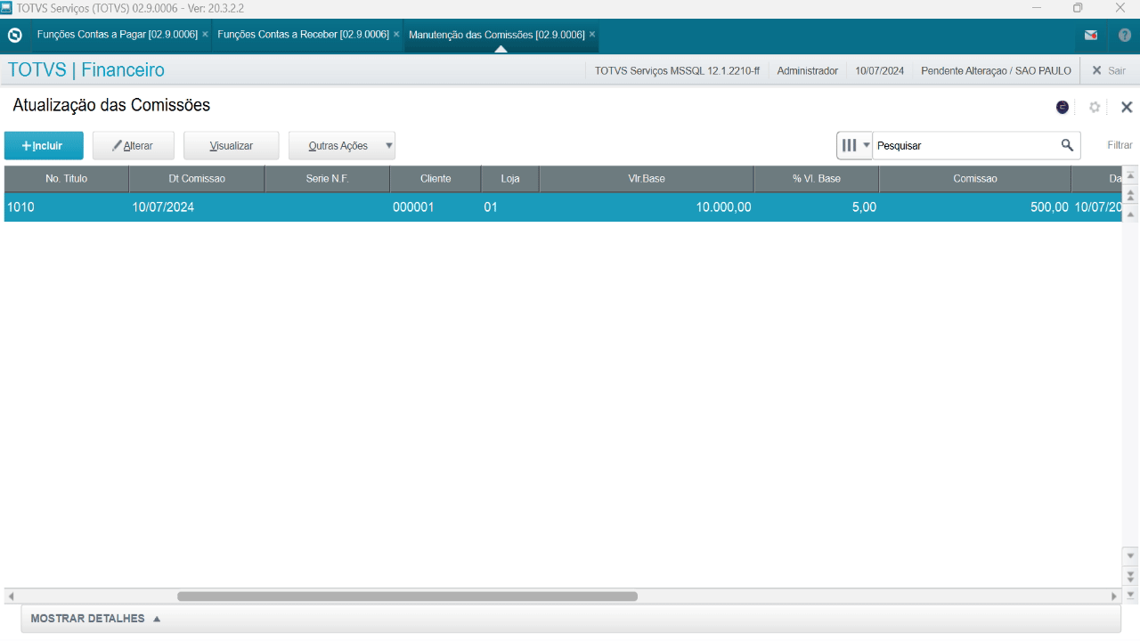
Task: Click the Administrador user label
Action: click(x=807, y=70)
